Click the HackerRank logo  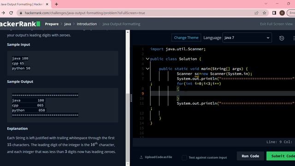[x=20, y=24]
